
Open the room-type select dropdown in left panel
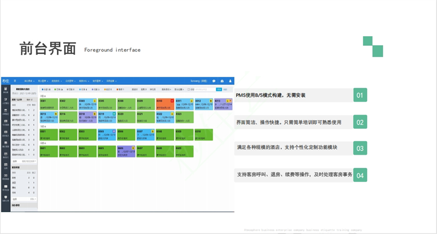(x=29, y=161)
